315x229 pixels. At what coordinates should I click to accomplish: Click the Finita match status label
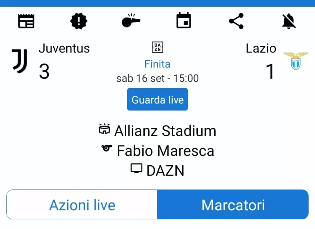click(x=157, y=64)
